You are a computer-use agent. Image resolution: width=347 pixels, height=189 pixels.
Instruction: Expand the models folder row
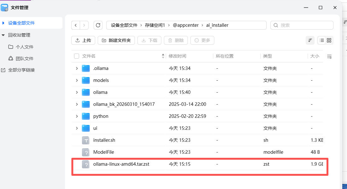pyautogui.click(x=77, y=80)
